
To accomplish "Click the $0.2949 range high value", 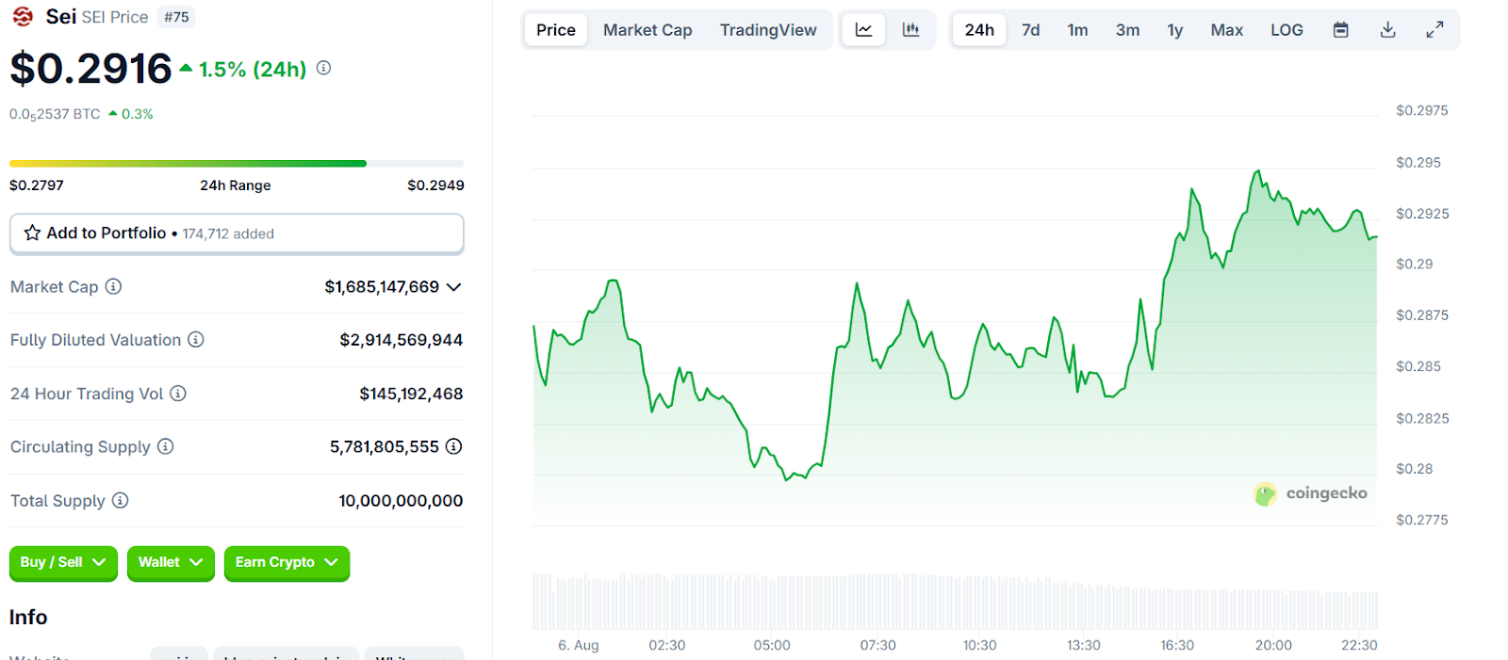I will 435,185.
